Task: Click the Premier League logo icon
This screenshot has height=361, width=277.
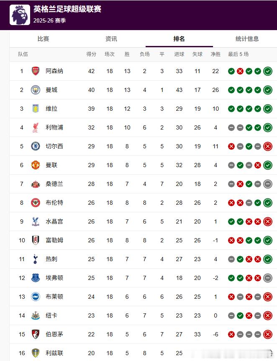Action: (20, 15)
